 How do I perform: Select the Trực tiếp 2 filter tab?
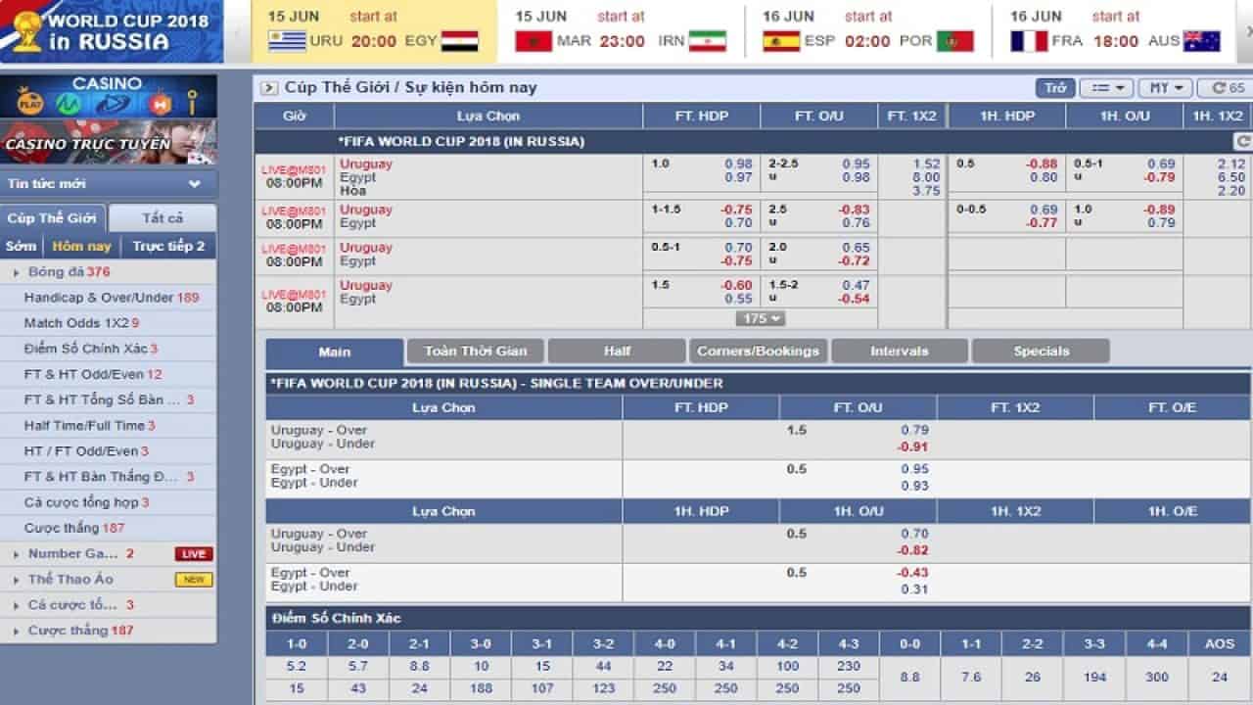tap(169, 246)
